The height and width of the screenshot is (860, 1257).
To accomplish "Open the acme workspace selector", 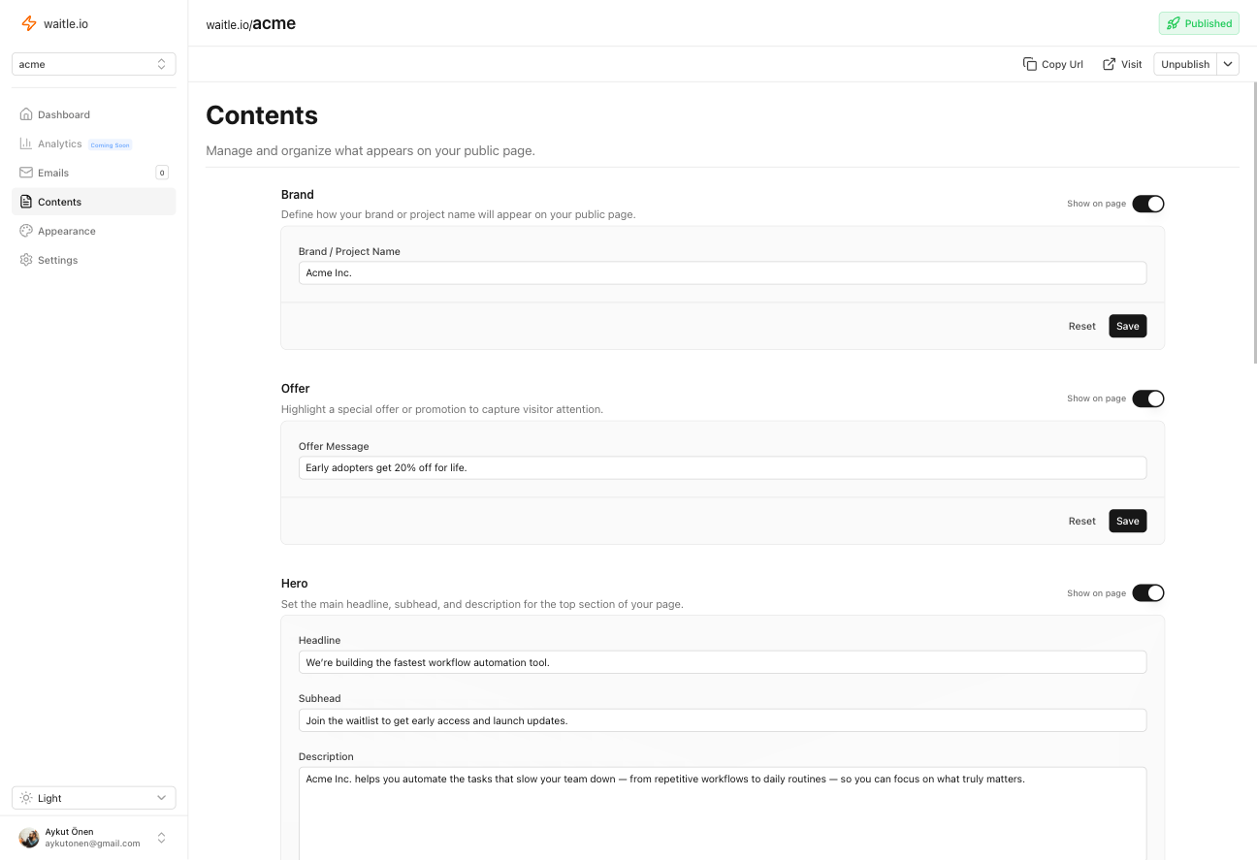I will 93,64.
